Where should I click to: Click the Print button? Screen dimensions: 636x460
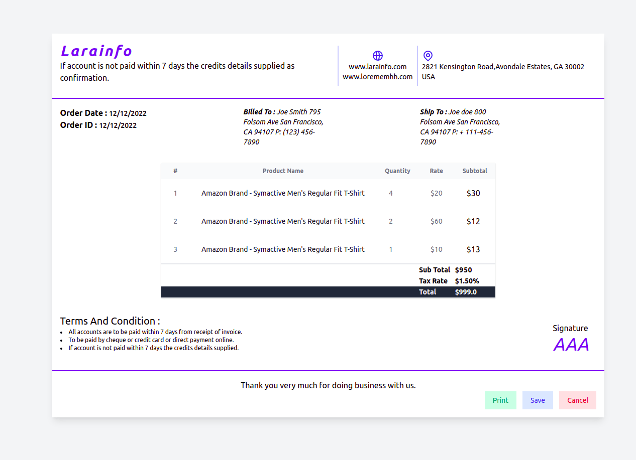click(x=500, y=400)
